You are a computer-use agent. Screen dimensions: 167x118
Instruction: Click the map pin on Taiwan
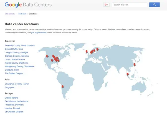pyautogui.click(x=135, y=65)
